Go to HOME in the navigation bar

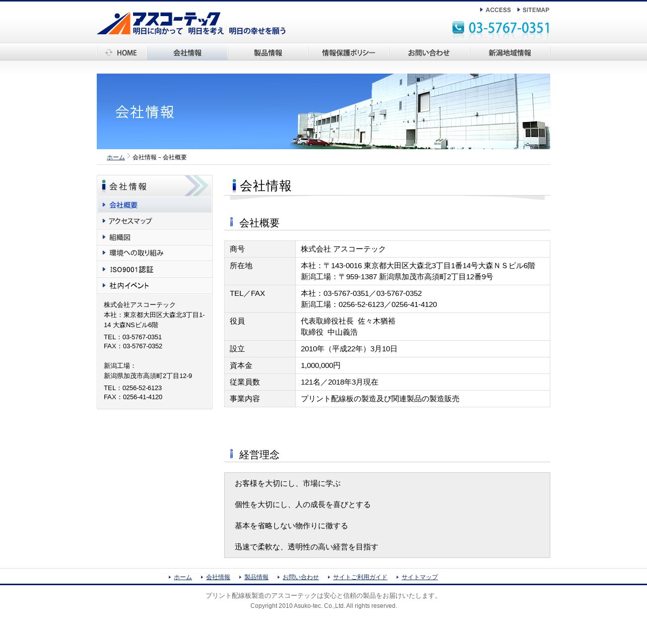point(122,53)
